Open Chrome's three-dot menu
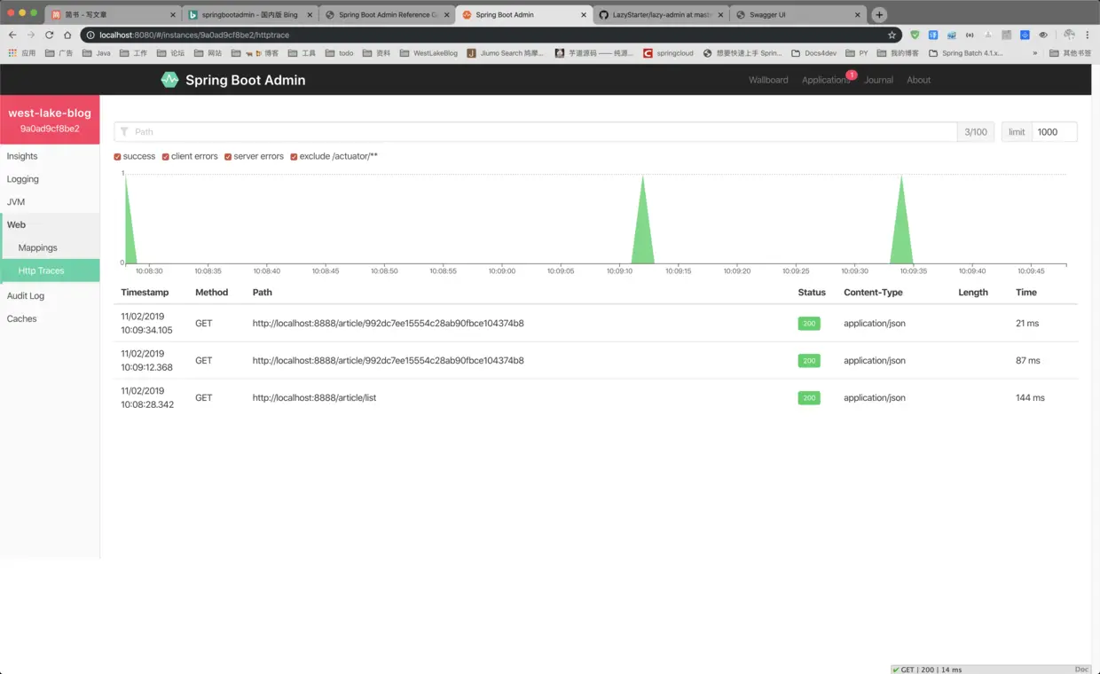 pos(1088,35)
